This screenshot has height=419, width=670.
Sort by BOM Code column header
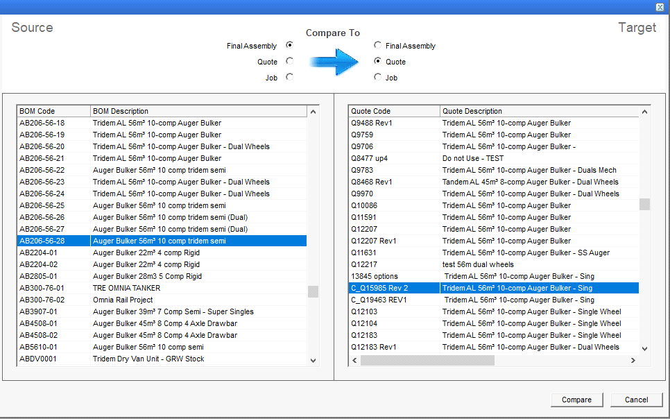(x=53, y=111)
